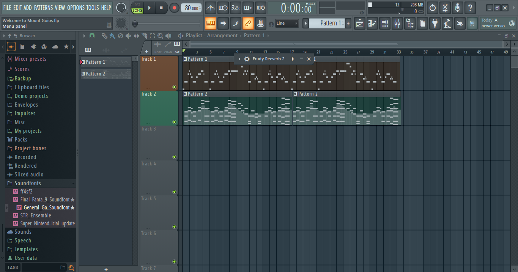
Task: Click the microphone one-click recording icon
Action: [x=458, y=8]
